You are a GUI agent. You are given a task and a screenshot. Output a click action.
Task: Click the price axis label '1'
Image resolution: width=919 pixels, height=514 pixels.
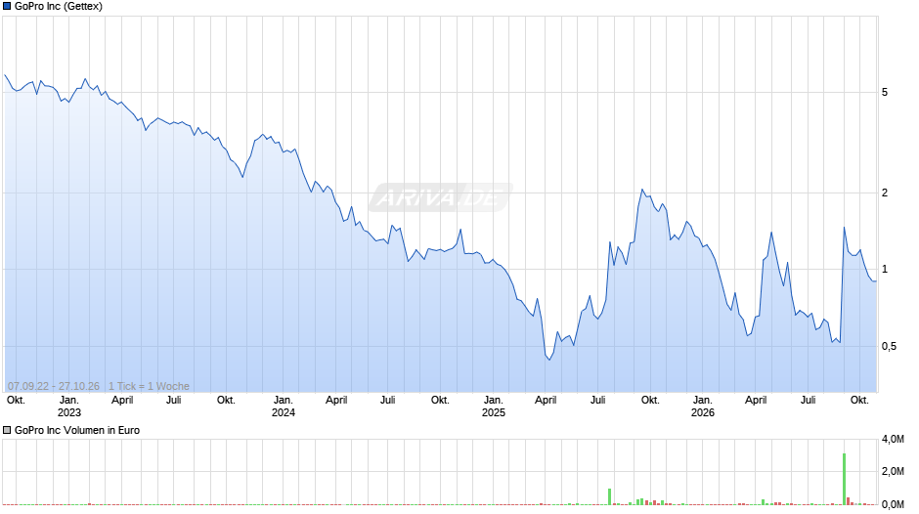click(885, 270)
